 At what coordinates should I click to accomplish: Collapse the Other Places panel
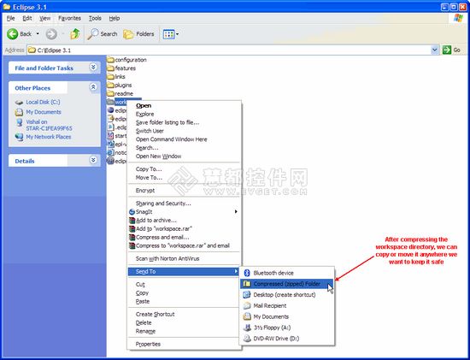(x=93, y=87)
